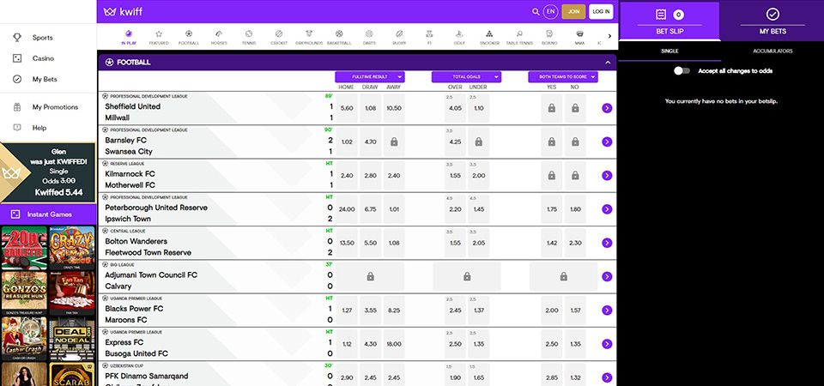
Task: Bet on draw at 4.70 for Barnsley
Action: pyautogui.click(x=371, y=142)
